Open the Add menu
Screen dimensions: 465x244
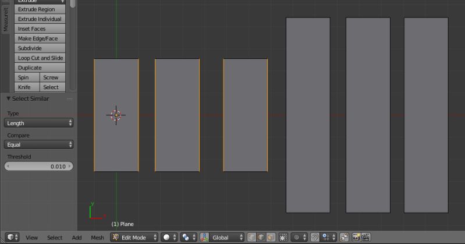pyautogui.click(x=76, y=238)
